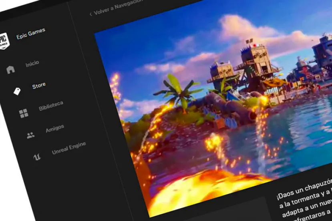This screenshot has width=332, height=221.
Task: Open the Biblioteca grid icon
Action: point(24,113)
